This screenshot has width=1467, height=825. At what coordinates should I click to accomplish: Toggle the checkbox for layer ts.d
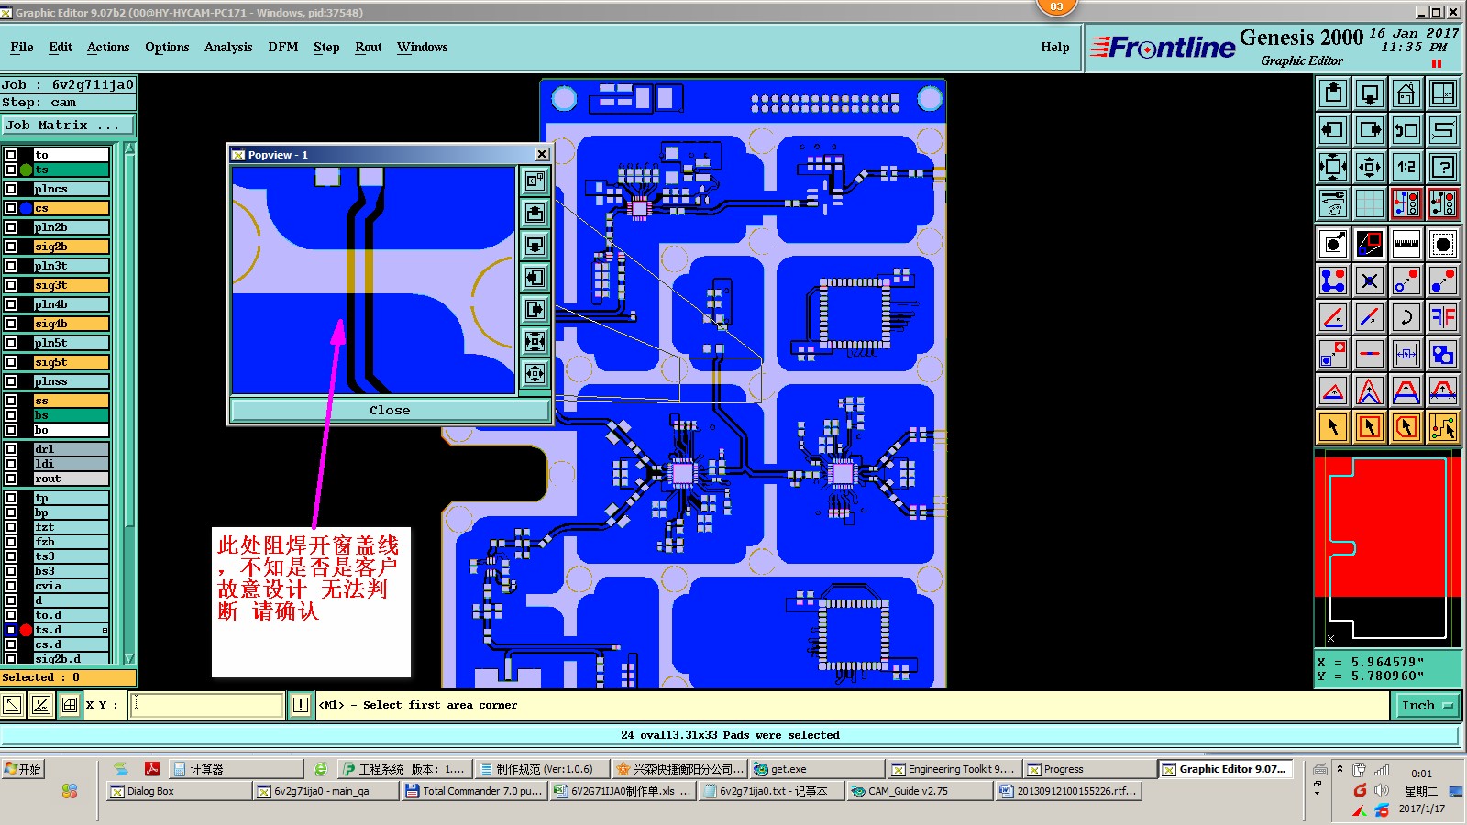click(x=11, y=630)
